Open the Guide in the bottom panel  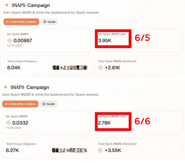pos(49,104)
